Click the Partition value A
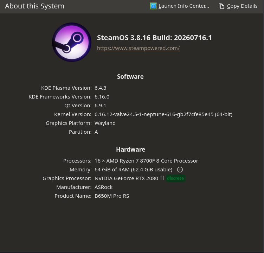264x253 pixels. pos(96,132)
